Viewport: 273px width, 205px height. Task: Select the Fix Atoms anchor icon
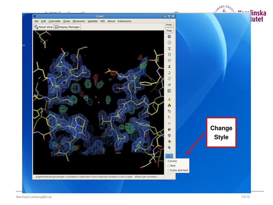169,49
